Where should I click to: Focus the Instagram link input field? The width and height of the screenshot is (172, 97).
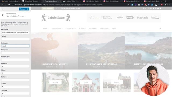tap(15, 46)
